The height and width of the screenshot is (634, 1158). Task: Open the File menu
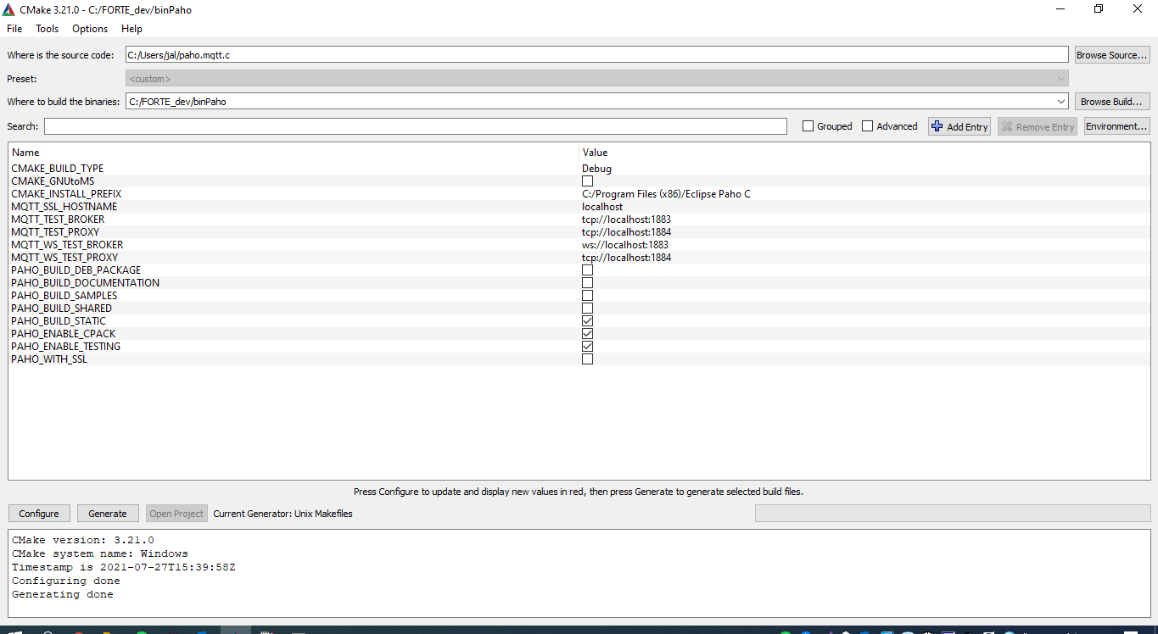coord(14,29)
